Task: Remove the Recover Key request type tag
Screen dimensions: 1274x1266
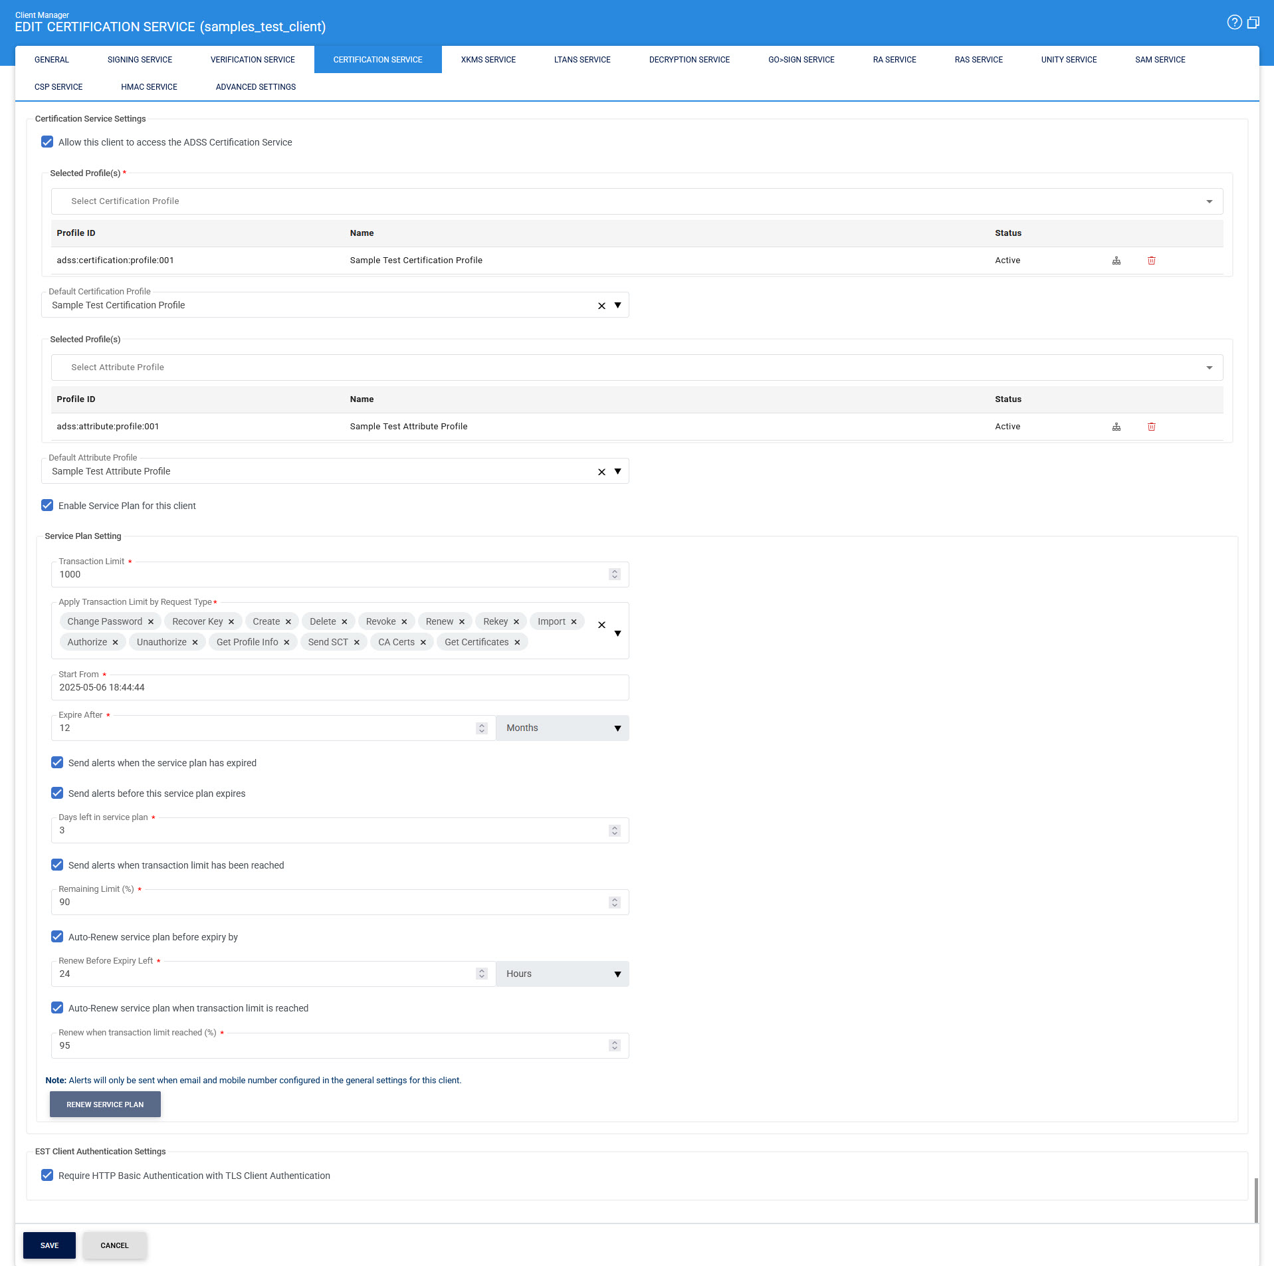Action: click(x=231, y=622)
